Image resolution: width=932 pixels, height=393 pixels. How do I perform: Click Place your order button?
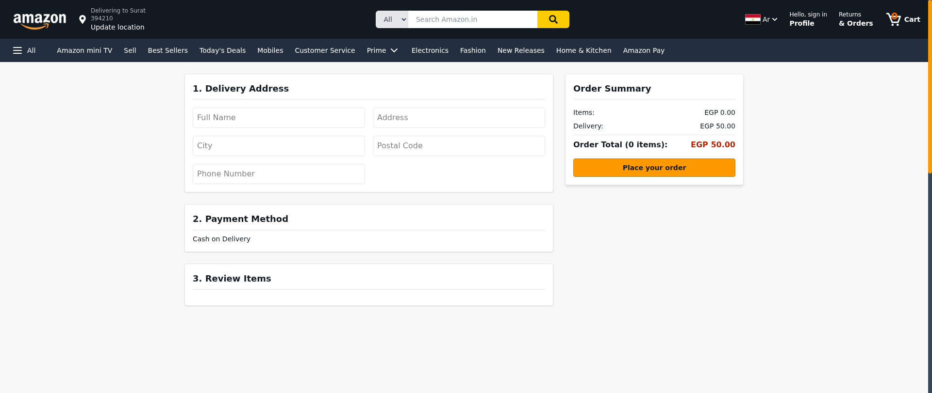(x=654, y=168)
